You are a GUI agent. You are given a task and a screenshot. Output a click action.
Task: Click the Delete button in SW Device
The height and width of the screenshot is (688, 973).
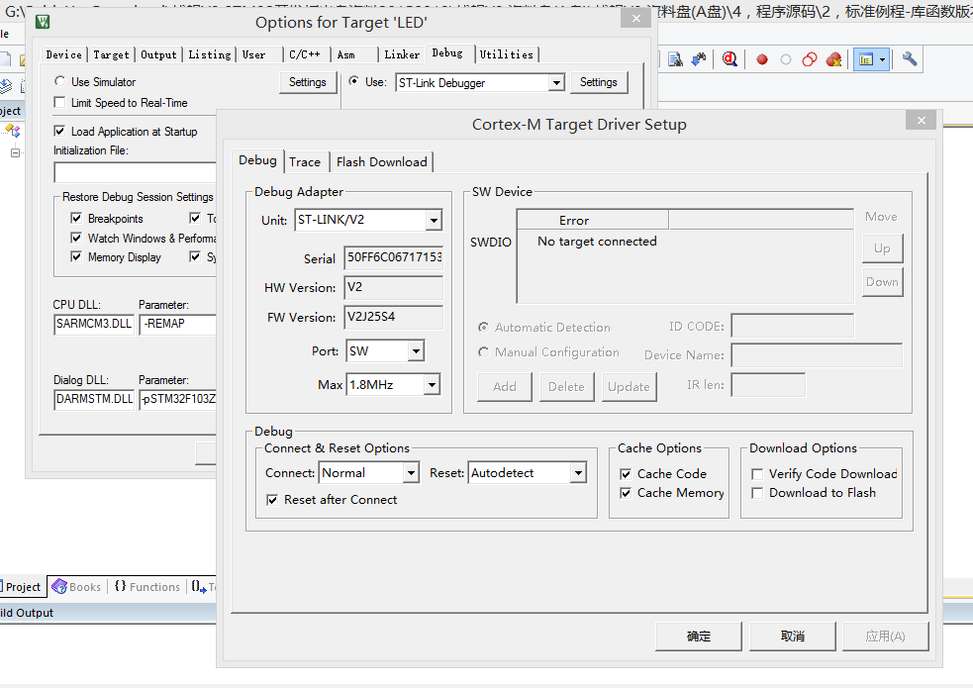pos(566,386)
